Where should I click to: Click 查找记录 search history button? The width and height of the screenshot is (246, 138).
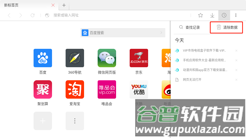point(190,27)
